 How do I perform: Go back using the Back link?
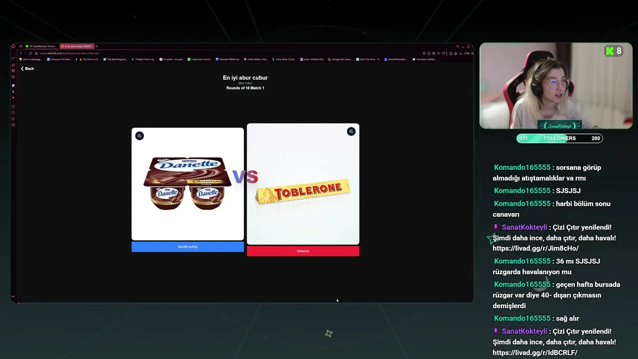pyautogui.click(x=27, y=68)
